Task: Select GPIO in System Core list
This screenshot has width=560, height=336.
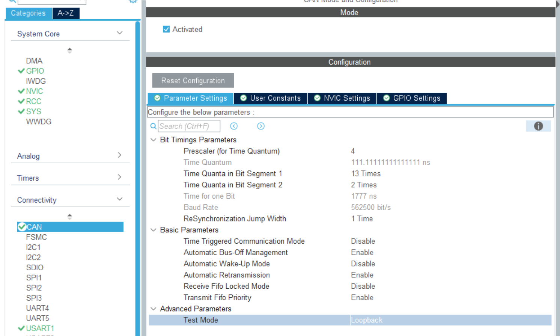Action: (x=35, y=71)
